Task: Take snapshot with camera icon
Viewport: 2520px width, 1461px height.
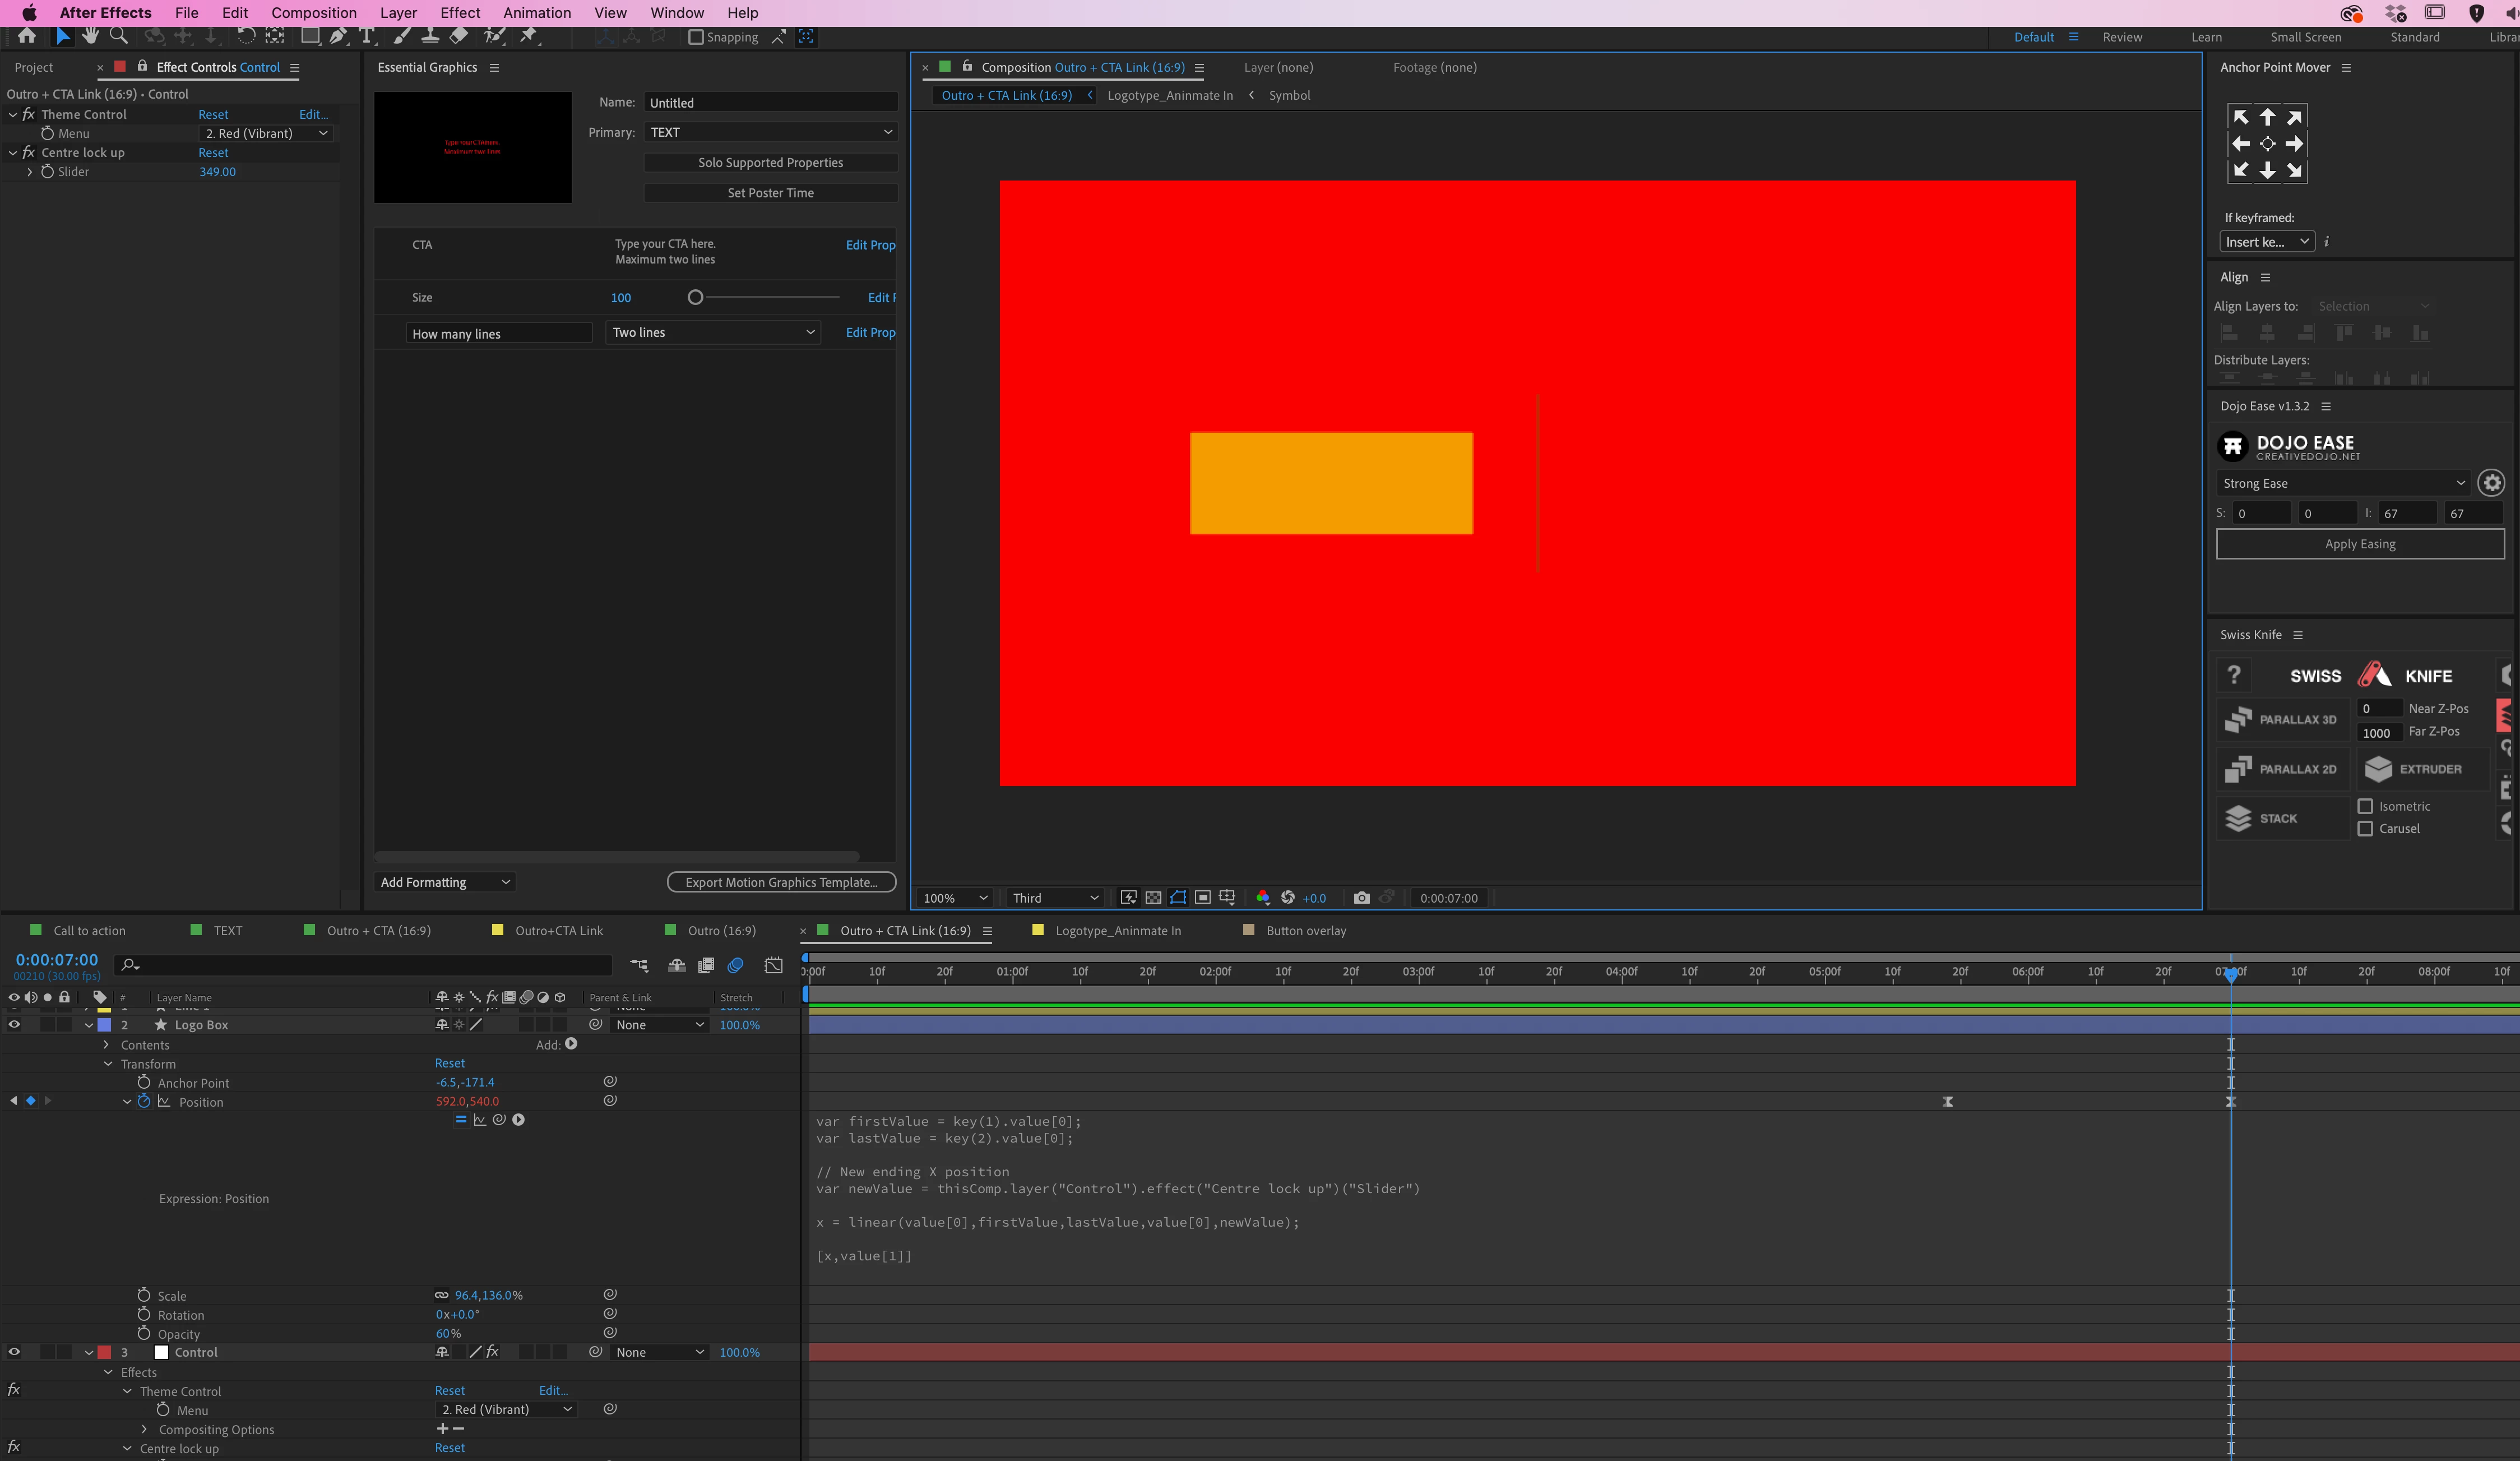Action: tap(1361, 898)
